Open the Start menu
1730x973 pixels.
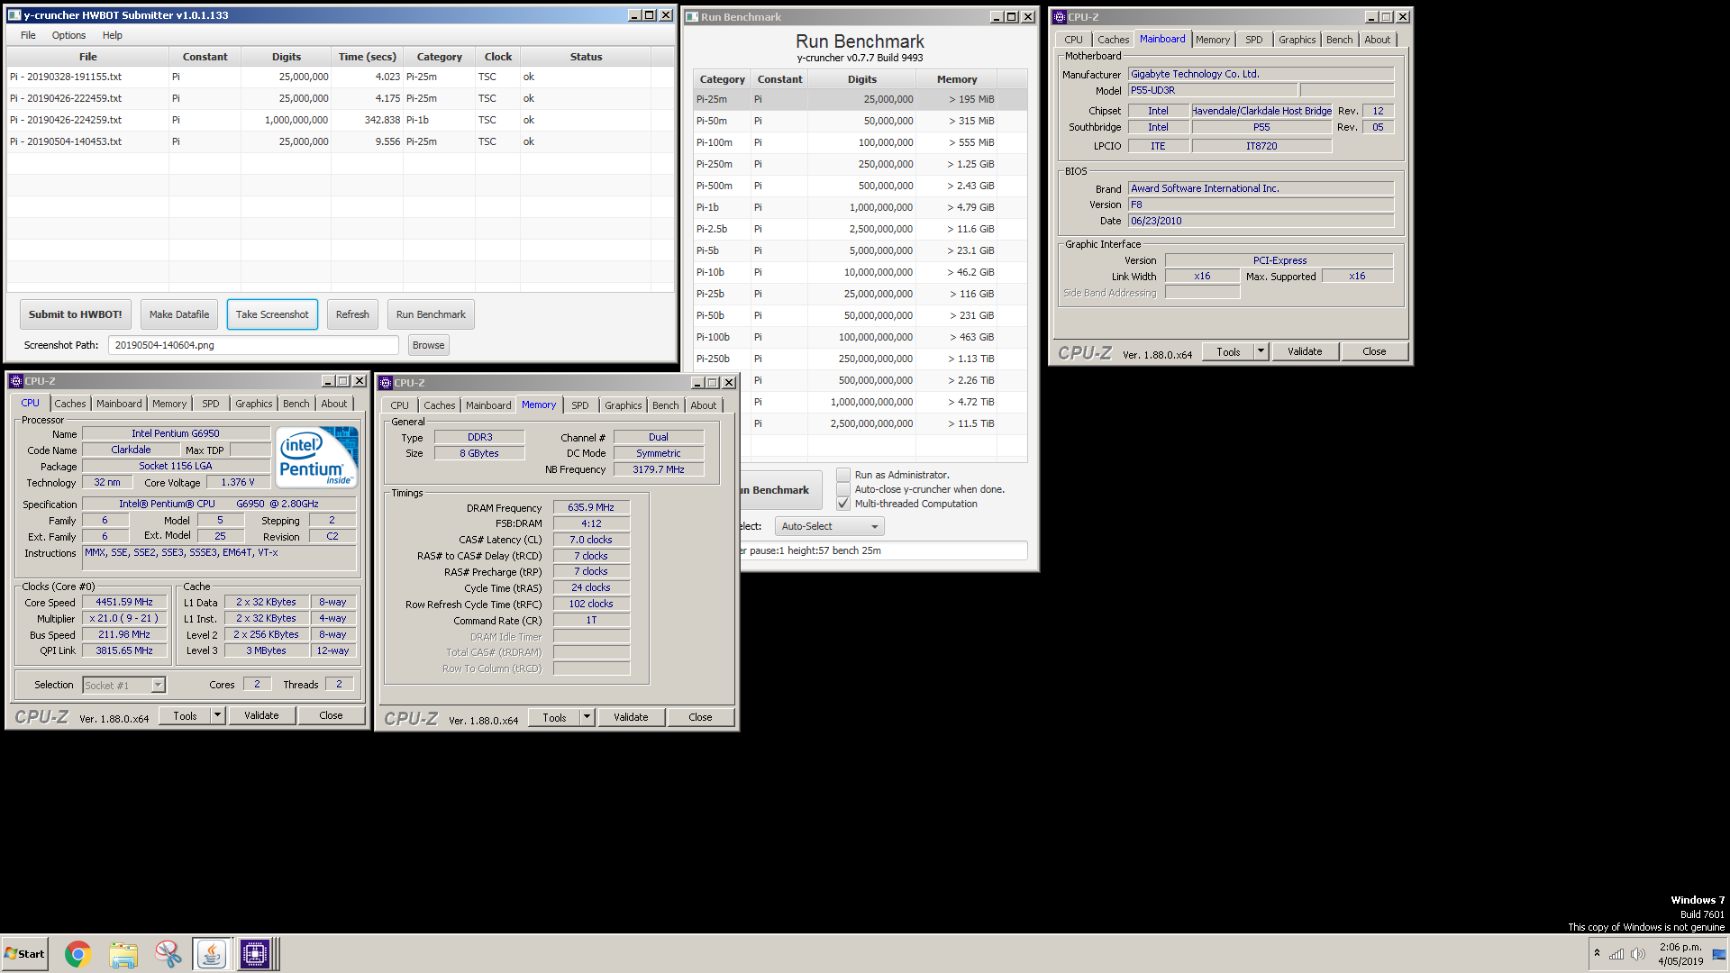(x=24, y=954)
